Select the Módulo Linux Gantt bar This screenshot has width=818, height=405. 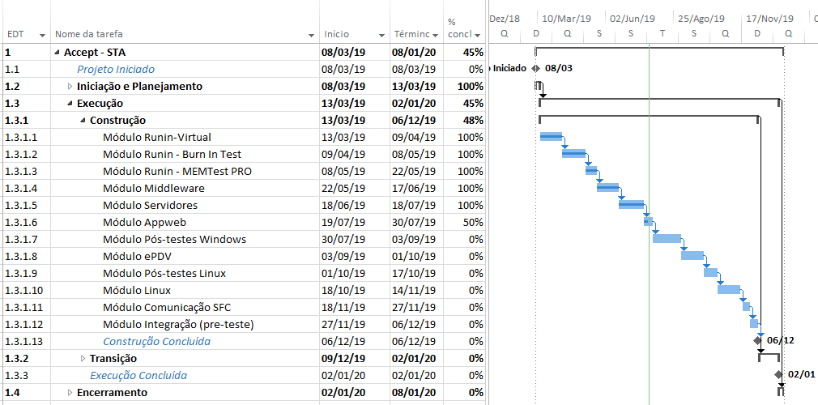[729, 290]
